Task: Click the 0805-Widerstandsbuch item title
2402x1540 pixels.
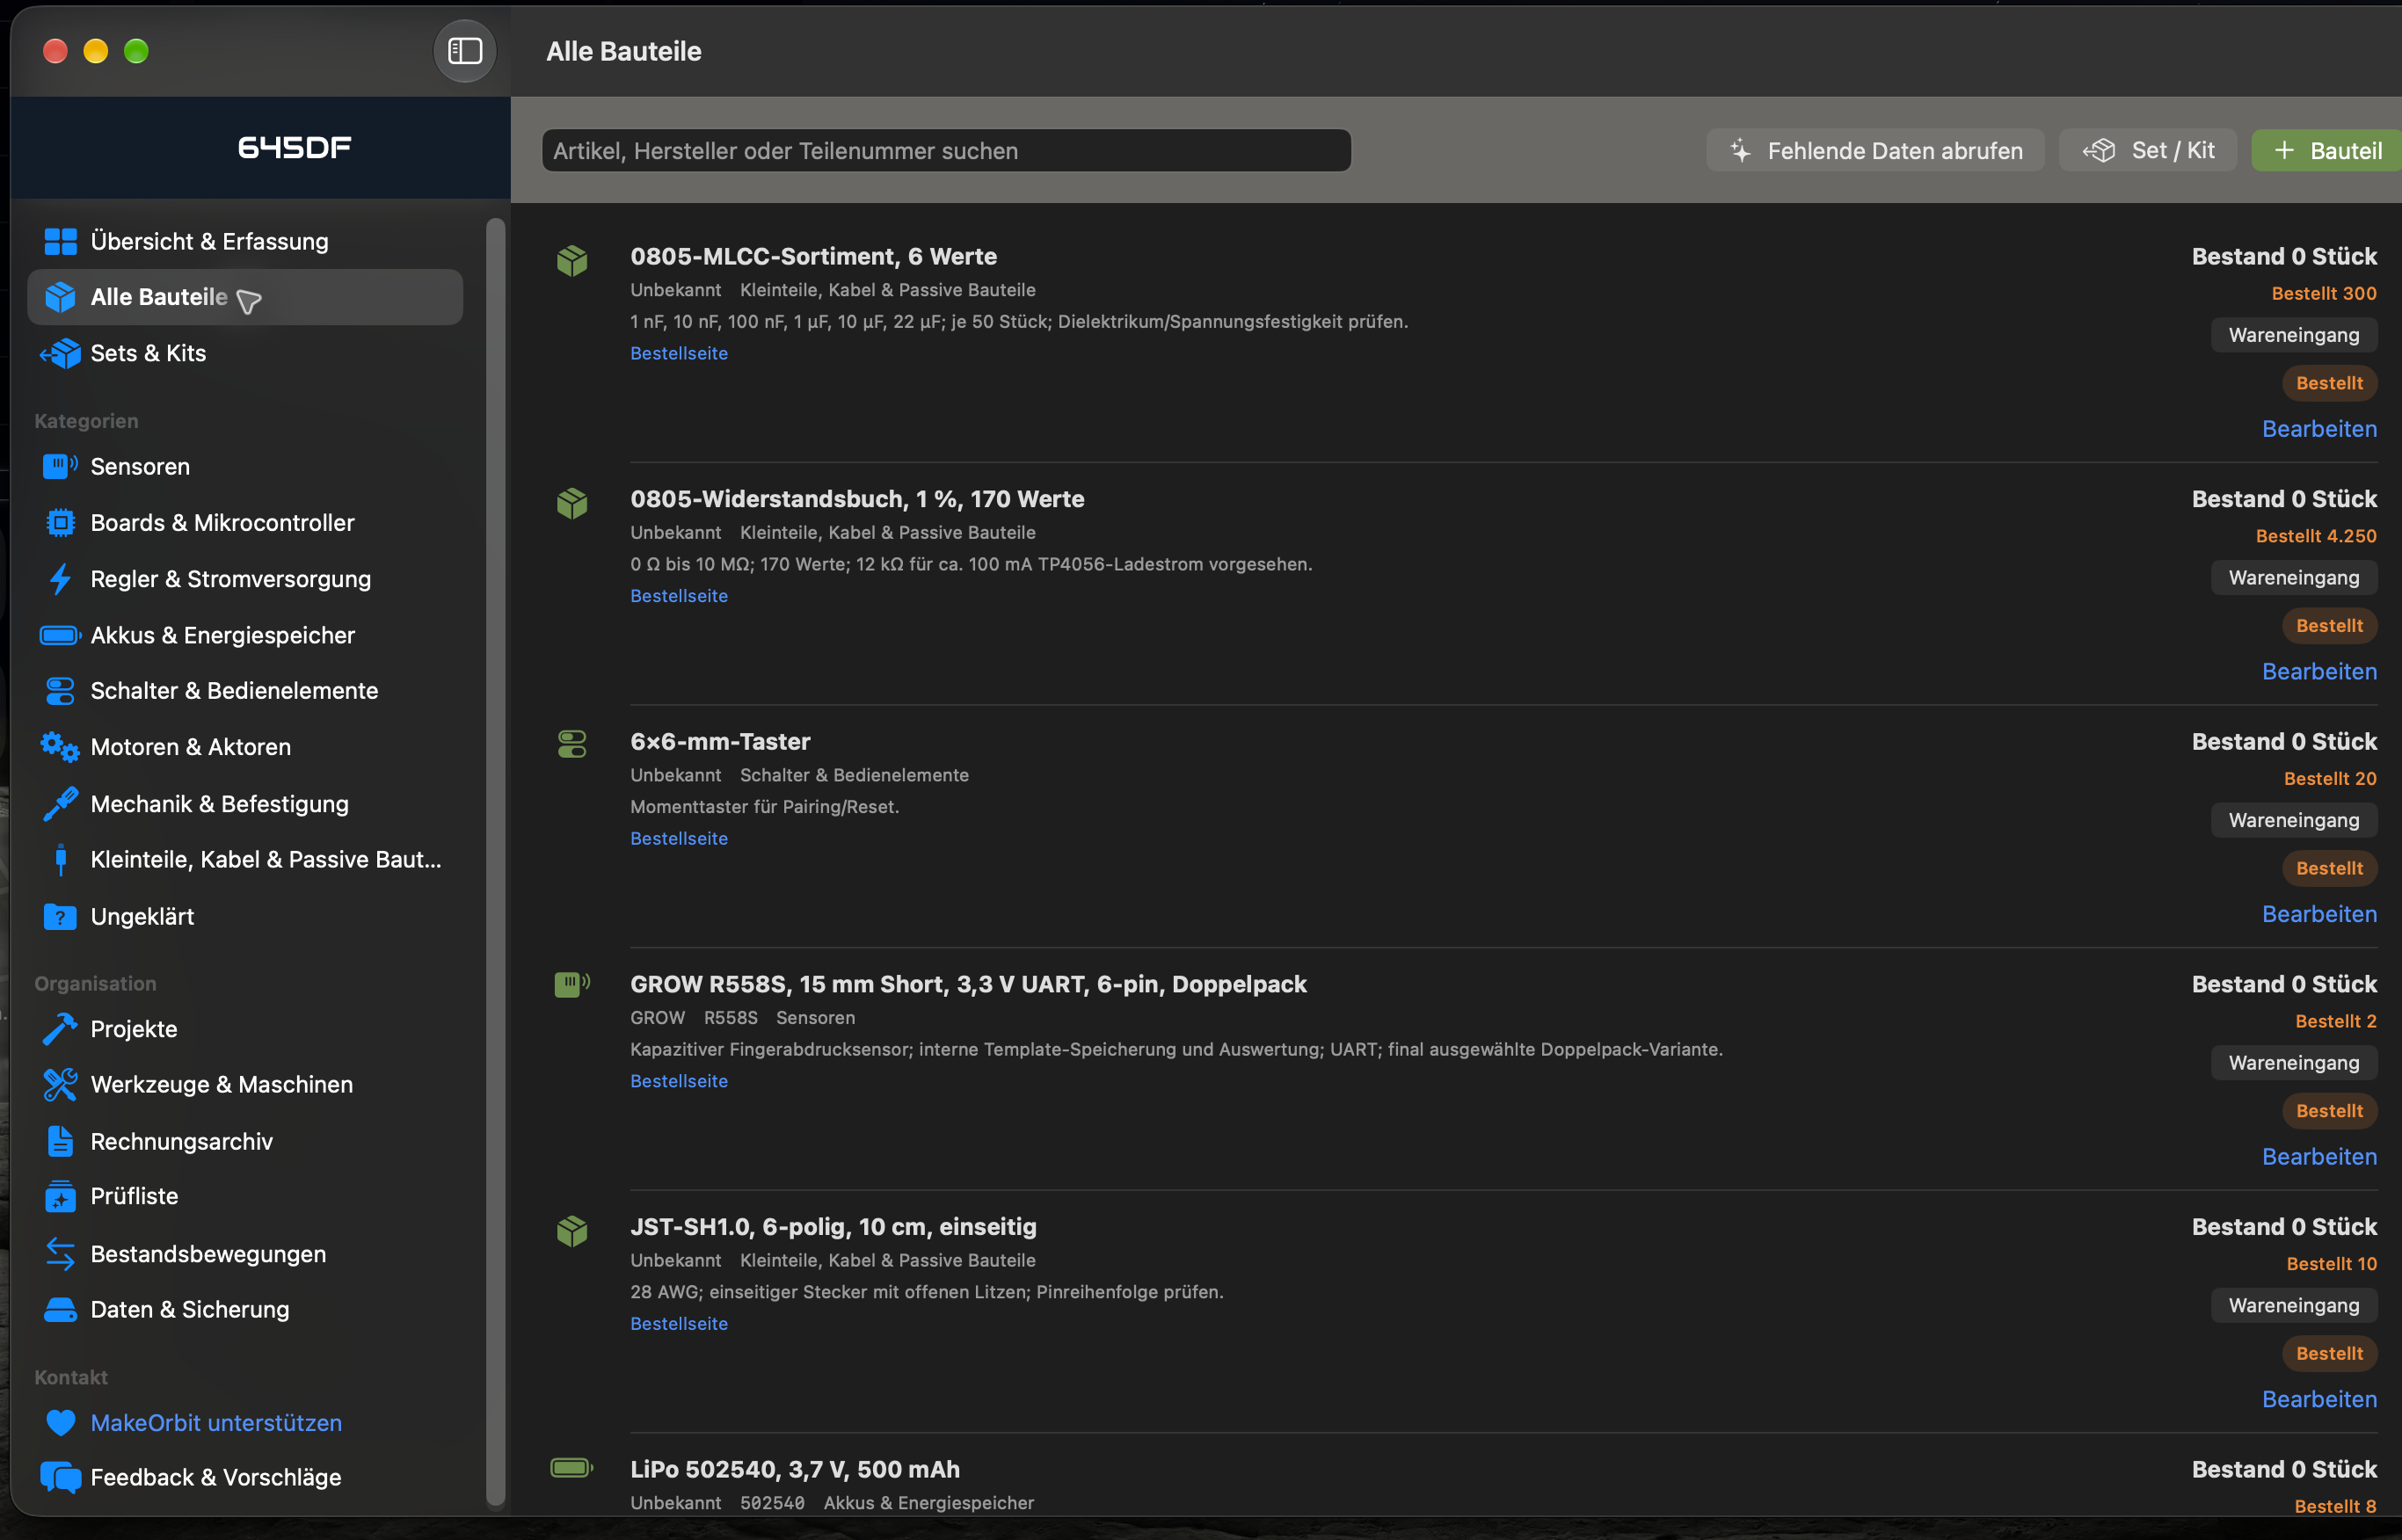Action: tap(857, 499)
